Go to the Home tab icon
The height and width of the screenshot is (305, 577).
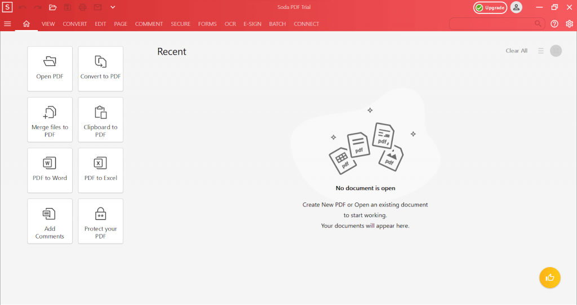pyautogui.click(x=26, y=24)
